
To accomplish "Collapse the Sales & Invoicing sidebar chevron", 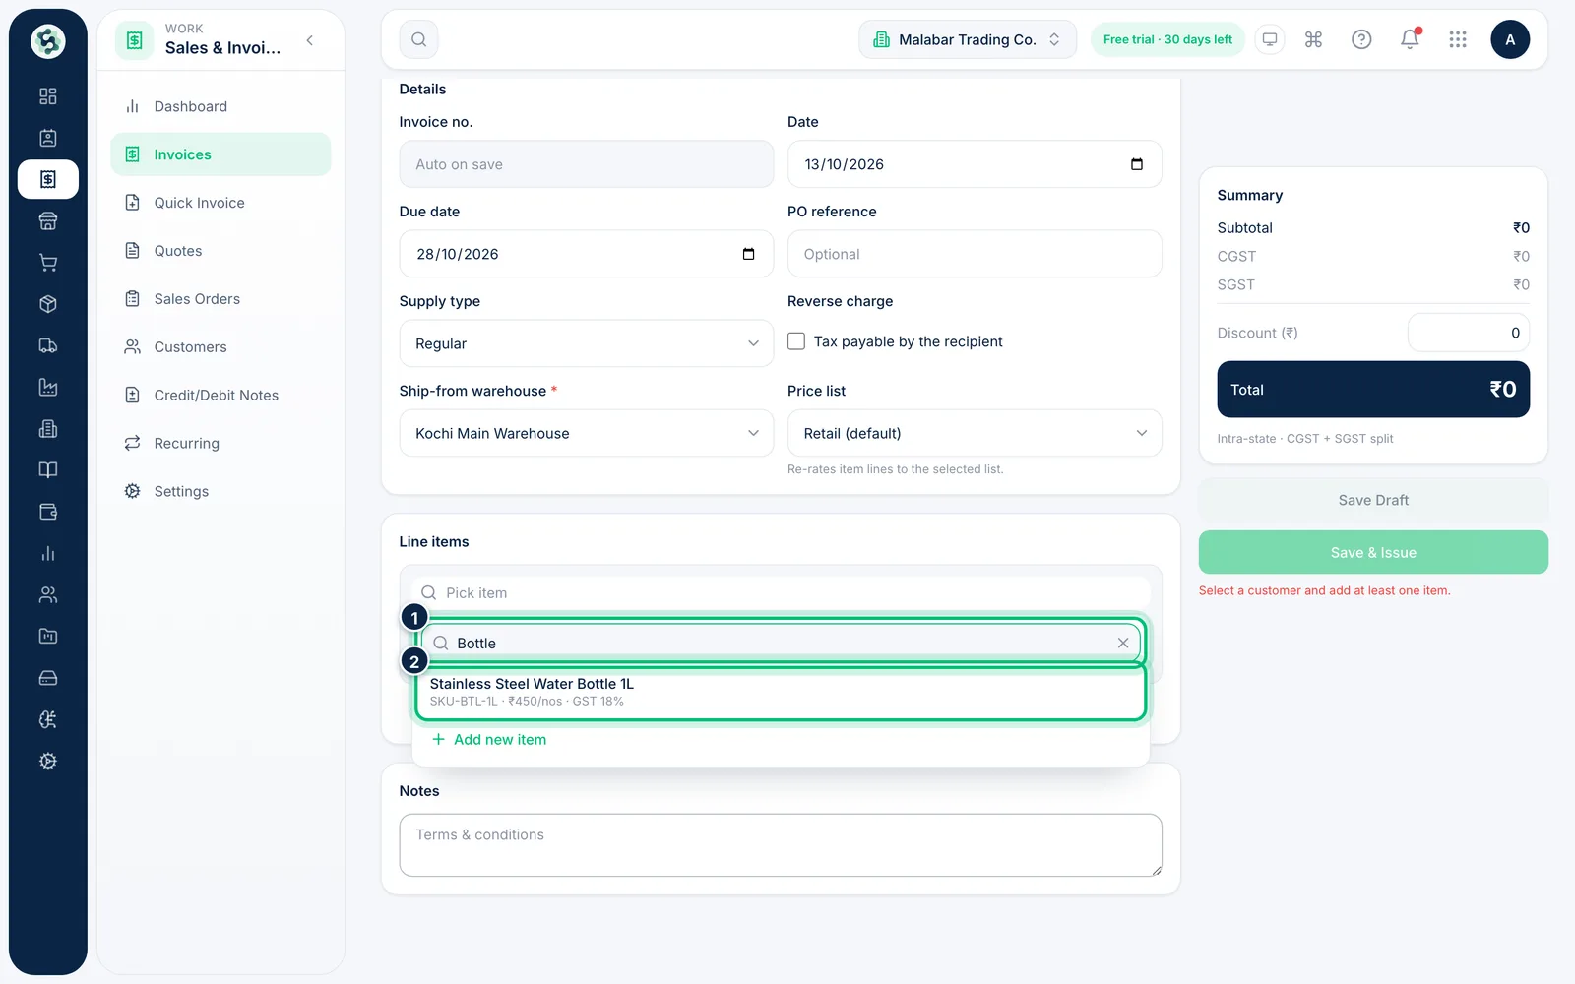I will pyautogui.click(x=310, y=40).
